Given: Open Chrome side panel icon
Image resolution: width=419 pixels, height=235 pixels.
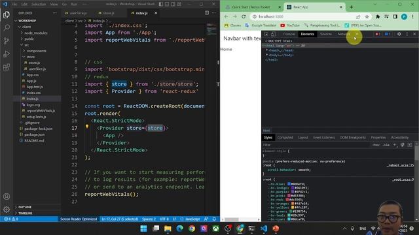Looking at the screenshot, I should tap(395, 16).
